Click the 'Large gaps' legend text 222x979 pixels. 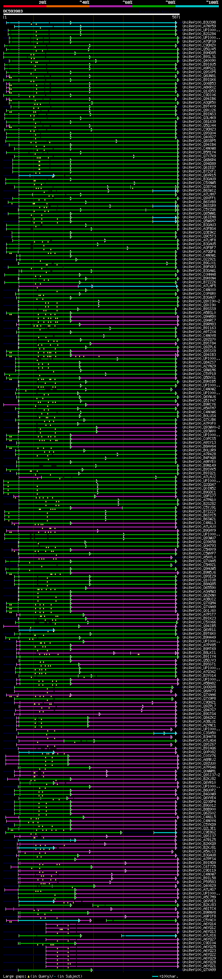coord(15,976)
